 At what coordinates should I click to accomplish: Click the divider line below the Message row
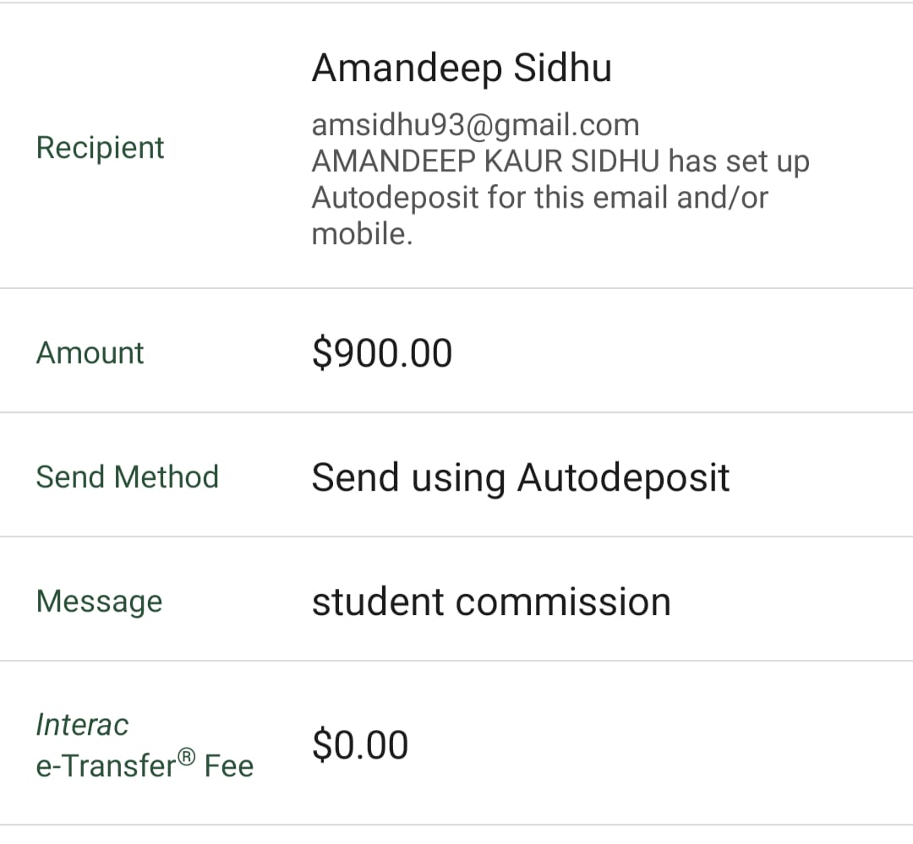pyautogui.click(x=456, y=661)
